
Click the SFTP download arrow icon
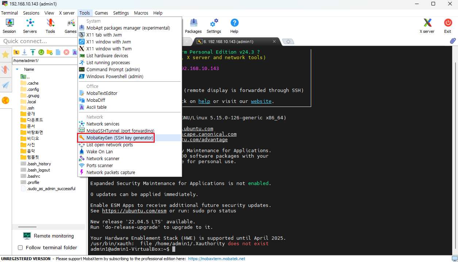[24, 52]
